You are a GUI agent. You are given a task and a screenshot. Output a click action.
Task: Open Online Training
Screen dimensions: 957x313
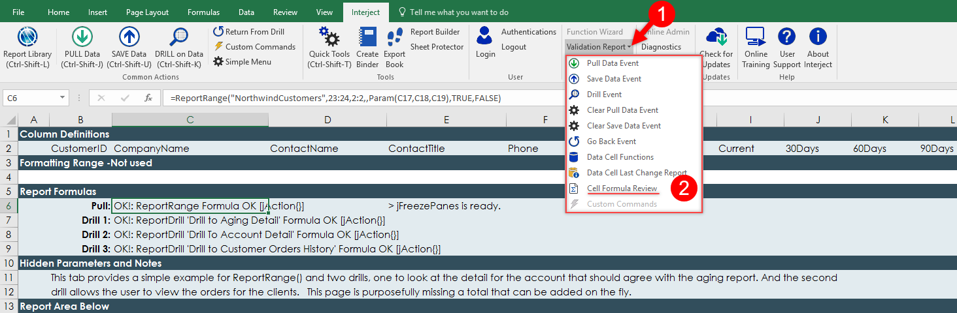click(756, 47)
